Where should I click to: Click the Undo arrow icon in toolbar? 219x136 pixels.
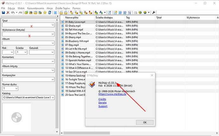[x=13, y=13]
